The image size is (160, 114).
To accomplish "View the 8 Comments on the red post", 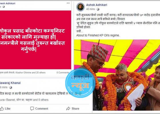I will (x=63, y=73).
